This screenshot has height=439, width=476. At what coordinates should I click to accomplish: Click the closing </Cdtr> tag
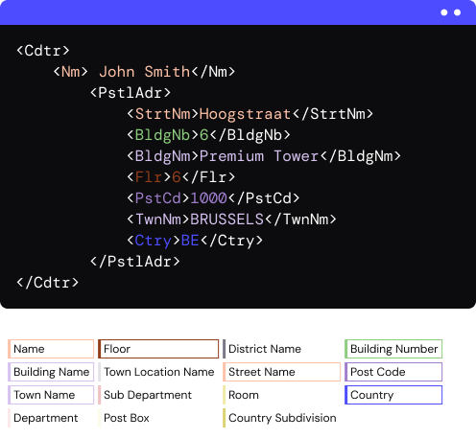(x=47, y=283)
